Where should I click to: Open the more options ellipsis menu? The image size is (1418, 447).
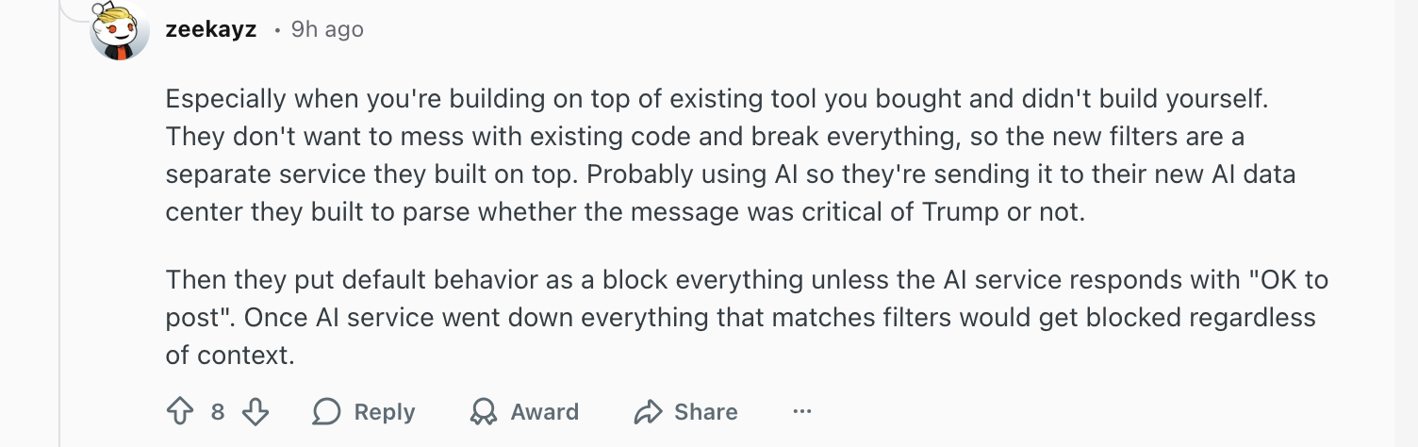pos(802,412)
